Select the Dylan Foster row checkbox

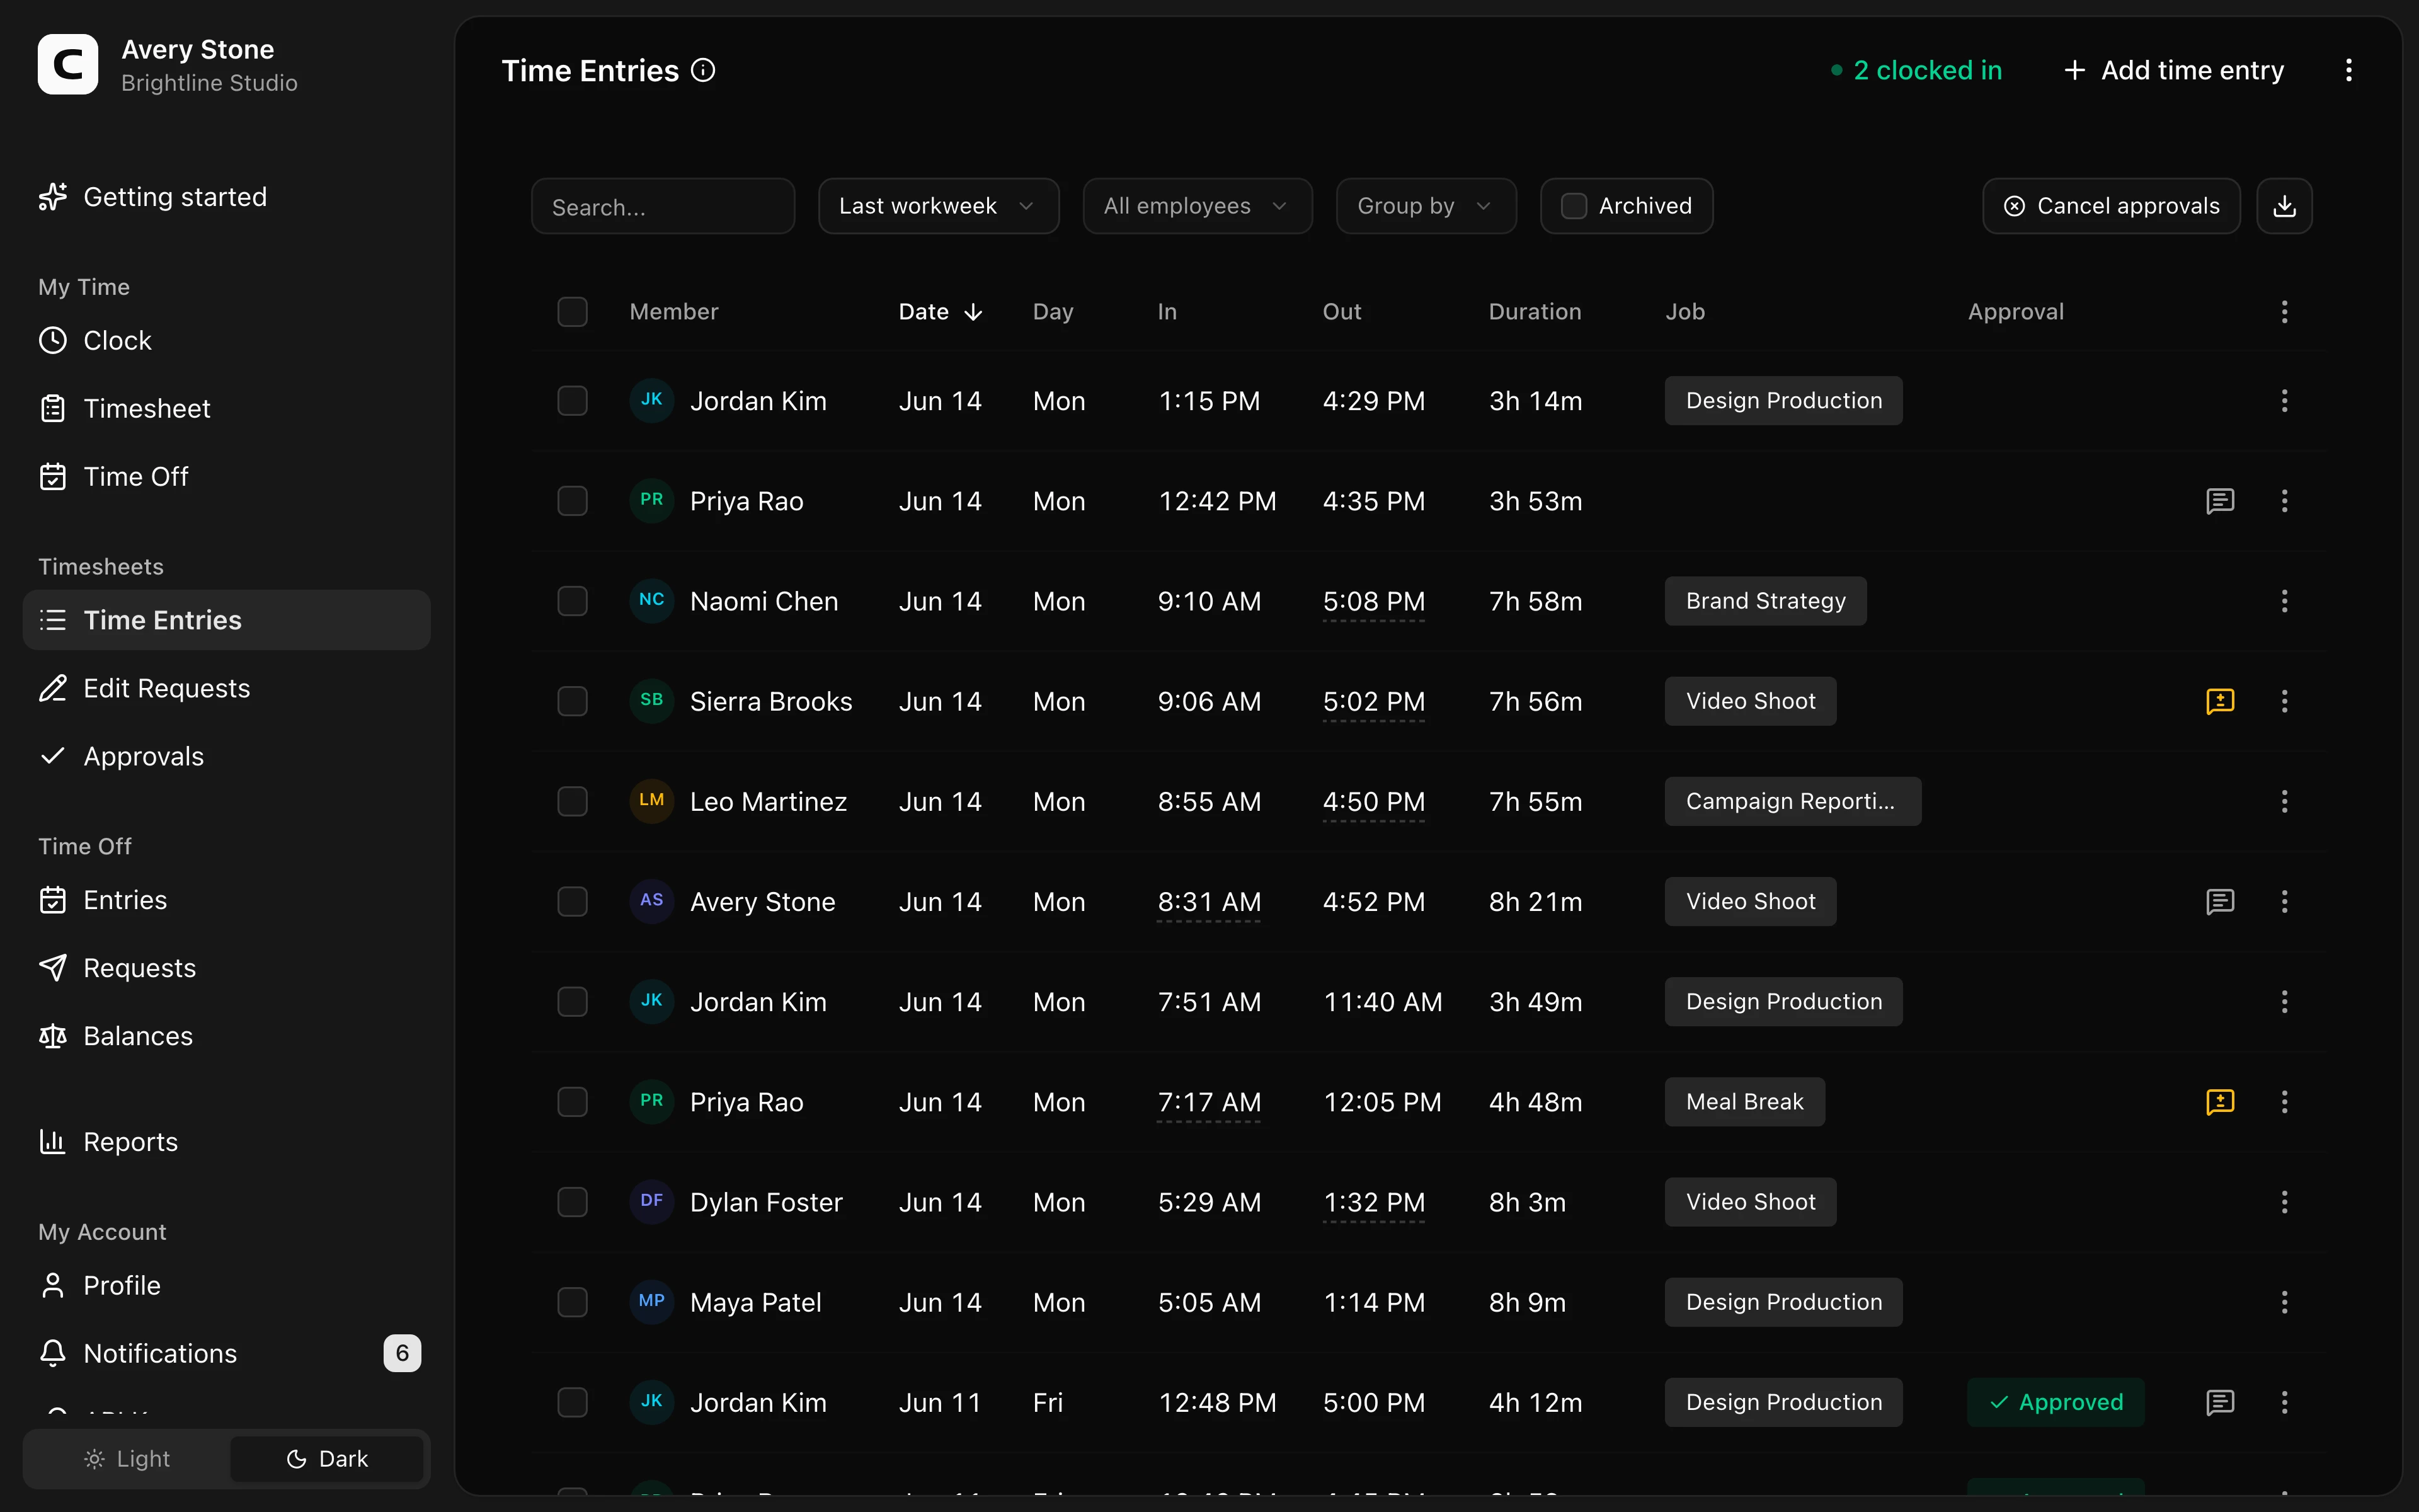[573, 1202]
